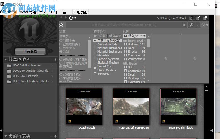Viewport: 220px width, 139px height.
Task: Switch to the 所有类型 types tab
Action: (x=115, y=36)
